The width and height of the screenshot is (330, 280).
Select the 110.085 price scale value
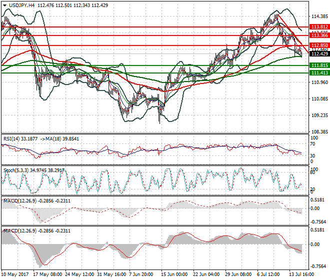click(319, 98)
